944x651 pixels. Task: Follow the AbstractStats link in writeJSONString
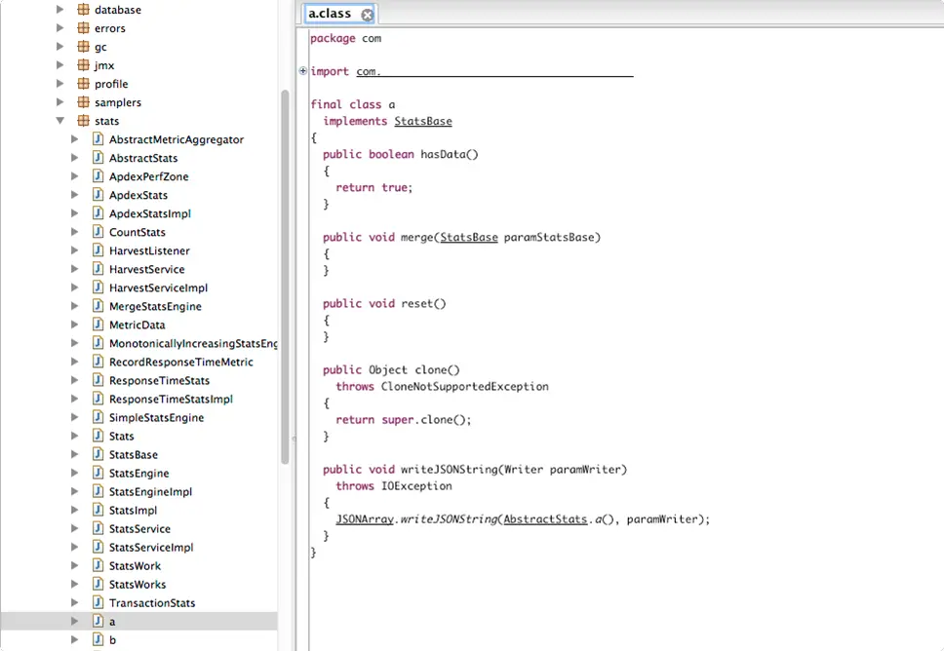coord(545,519)
